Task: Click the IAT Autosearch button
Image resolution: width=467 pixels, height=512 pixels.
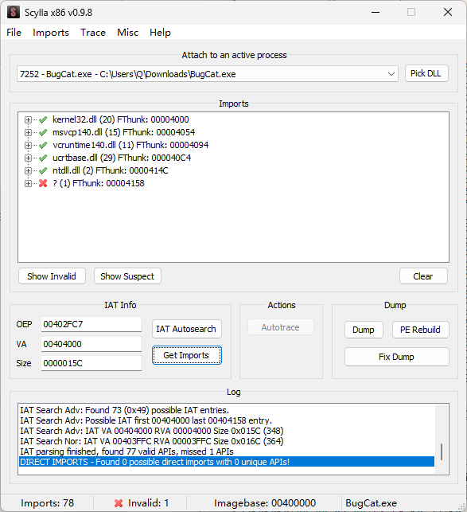Action: tap(187, 329)
